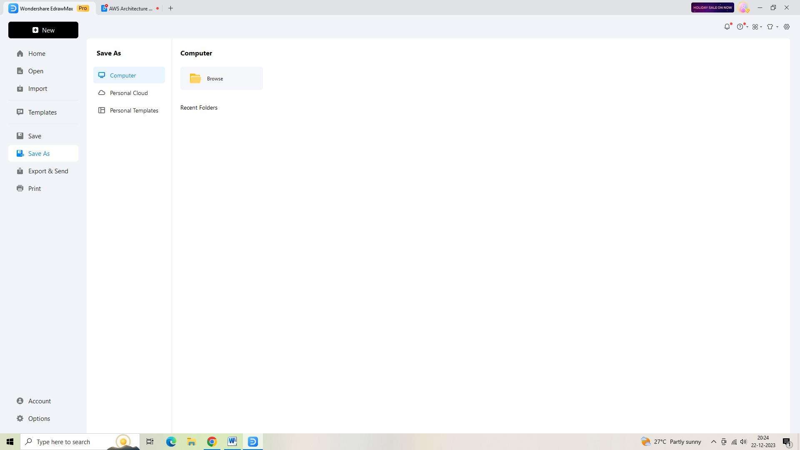Click notification bell icon
The width and height of the screenshot is (800, 450).
coord(728,26)
